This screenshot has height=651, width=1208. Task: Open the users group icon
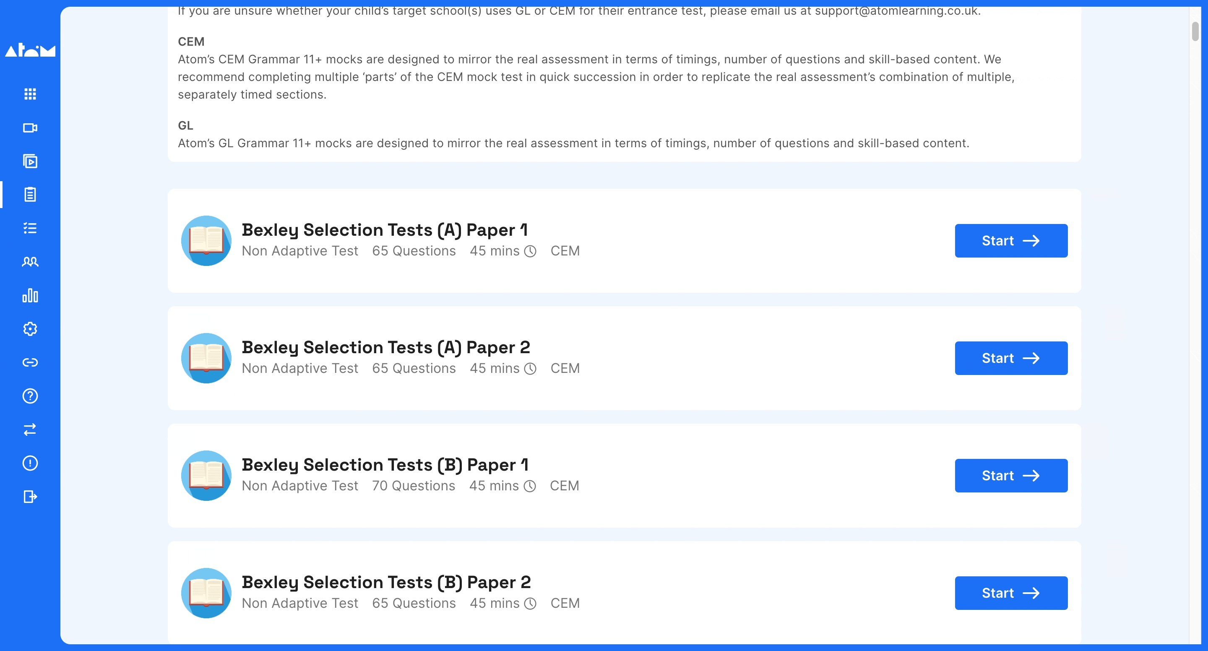(x=30, y=262)
